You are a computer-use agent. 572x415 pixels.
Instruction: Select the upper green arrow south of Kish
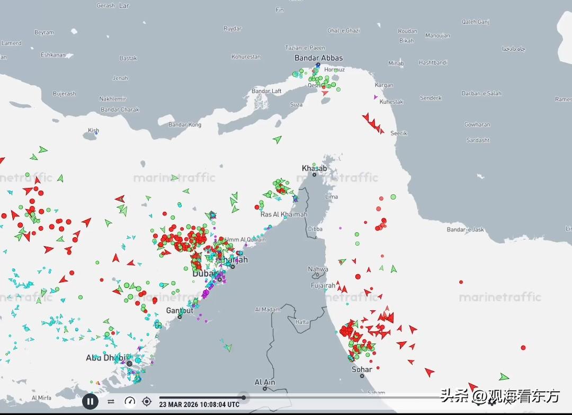43,149
